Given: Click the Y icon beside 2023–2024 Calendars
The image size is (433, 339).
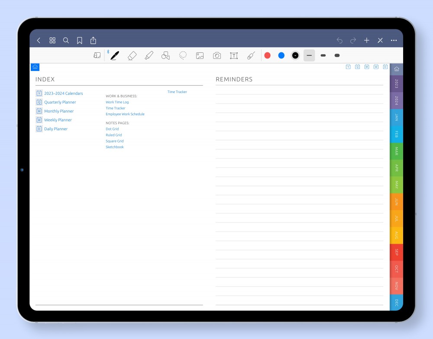Looking at the screenshot, I should click(x=39, y=94).
